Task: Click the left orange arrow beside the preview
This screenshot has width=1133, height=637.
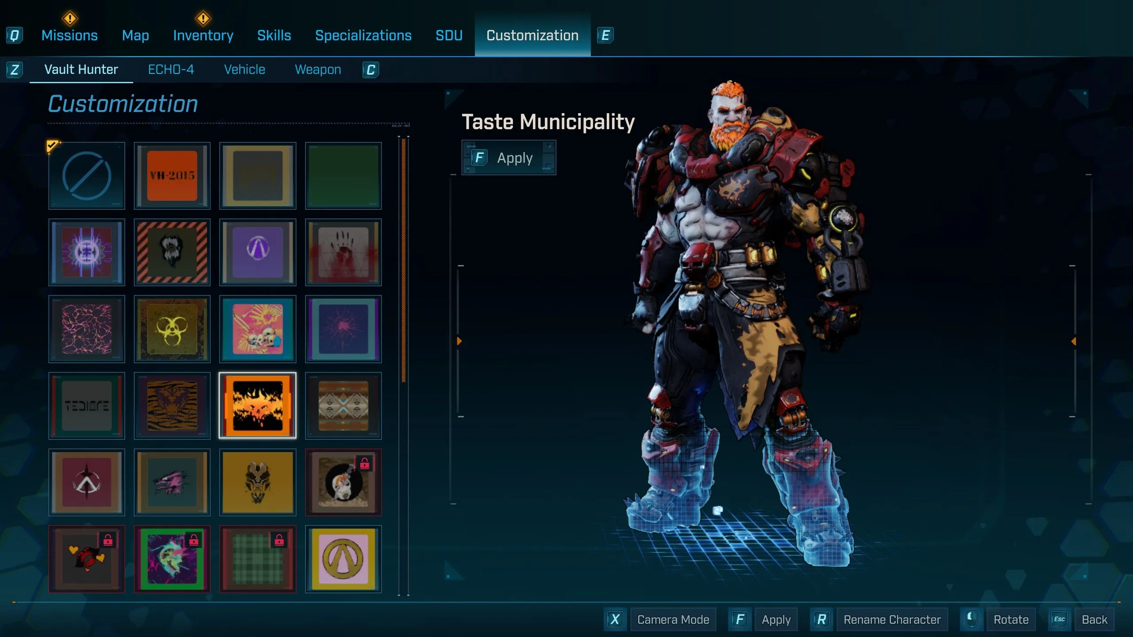Action: [459, 341]
